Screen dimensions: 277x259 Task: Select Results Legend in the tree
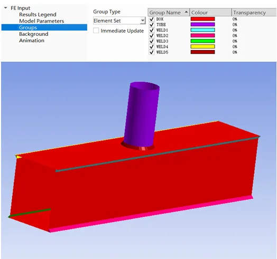pyautogui.click(x=38, y=14)
